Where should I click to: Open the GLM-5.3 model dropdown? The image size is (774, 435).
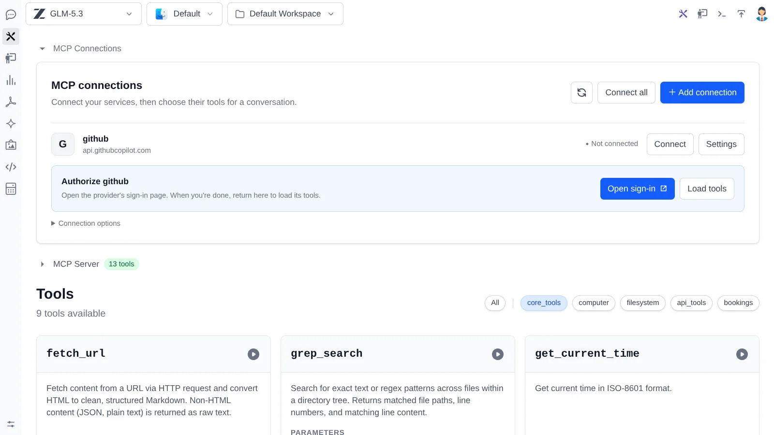(84, 14)
